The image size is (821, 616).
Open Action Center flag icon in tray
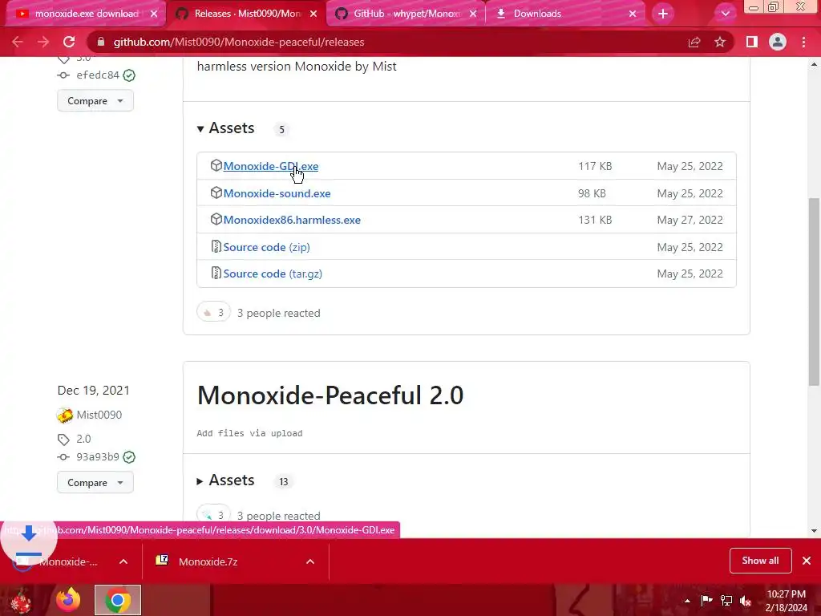click(x=706, y=601)
